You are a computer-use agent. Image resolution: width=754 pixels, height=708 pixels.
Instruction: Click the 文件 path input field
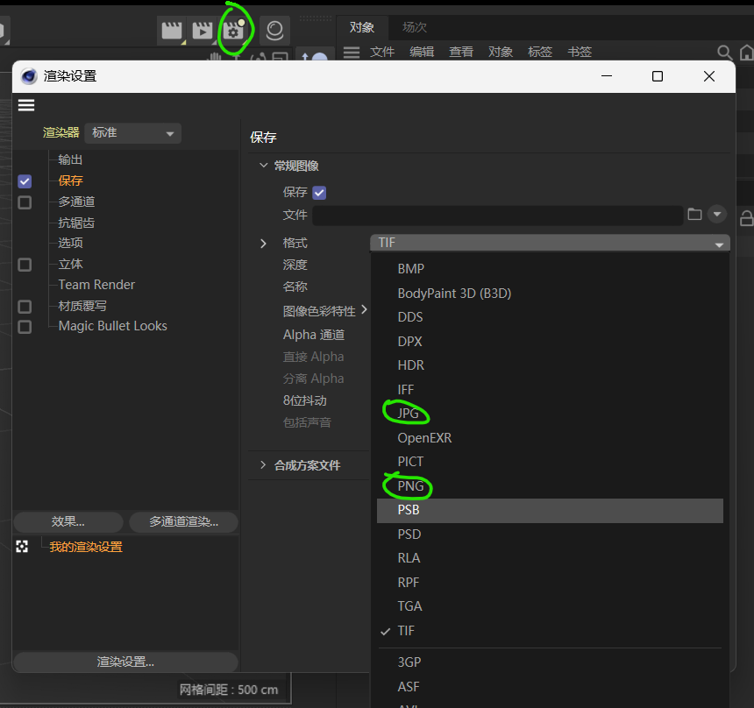(497, 215)
